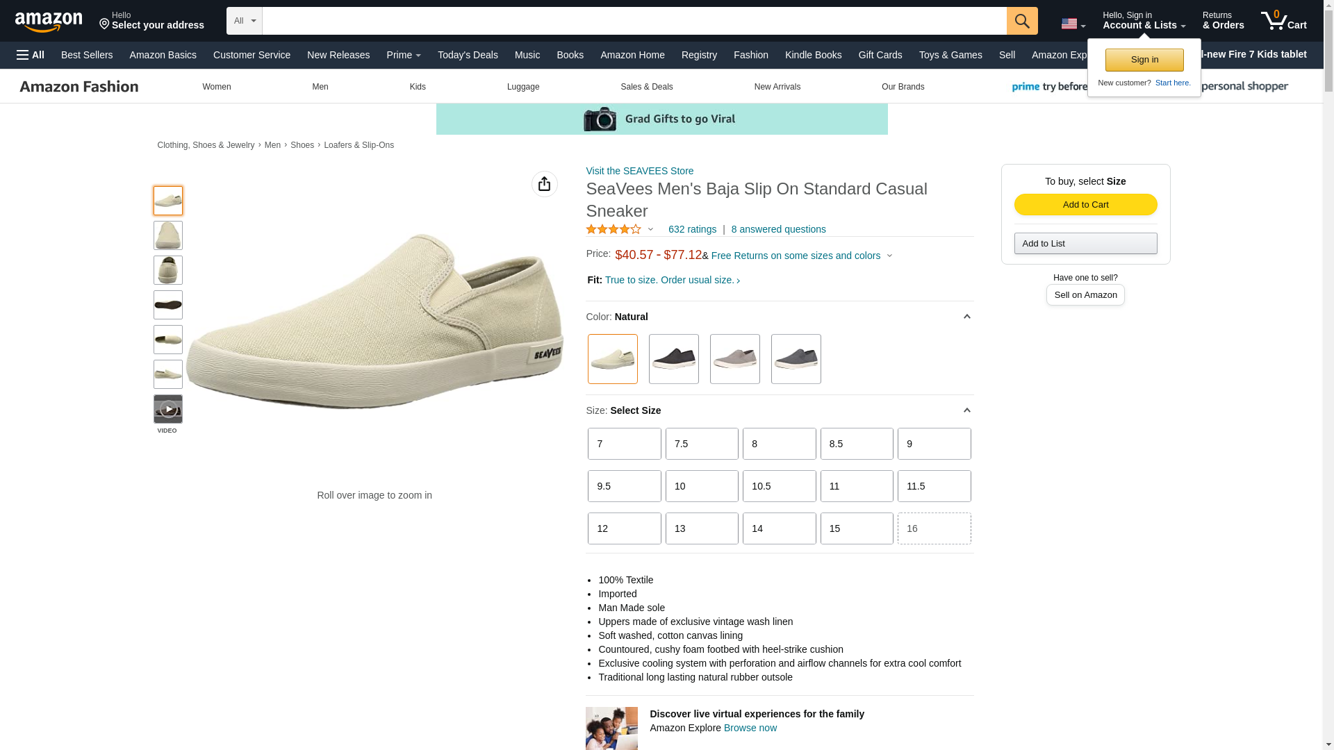Click the magnifying glass search button
Image resolution: width=1334 pixels, height=750 pixels.
(x=1022, y=21)
